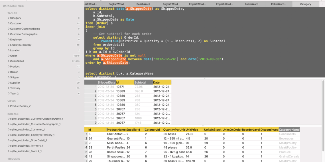Select the Chef Anton product name cell
The height and width of the screenshot is (162, 325).
pyautogui.click(x=116, y=134)
